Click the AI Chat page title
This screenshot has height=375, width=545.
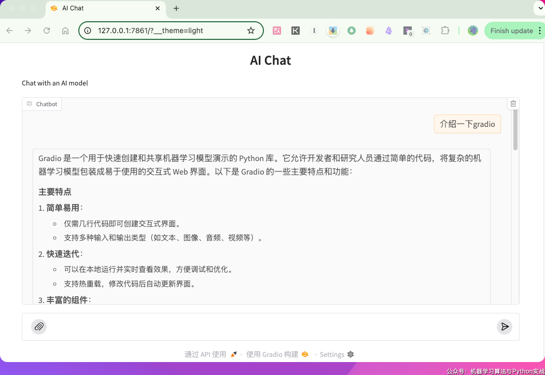pyautogui.click(x=270, y=61)
